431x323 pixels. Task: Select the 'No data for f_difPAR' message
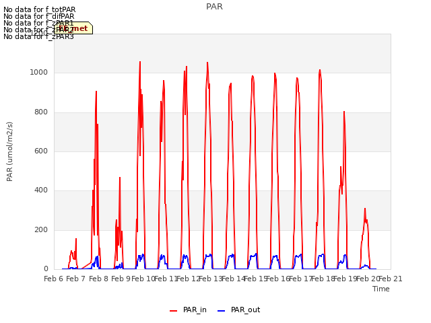click(x=39, y=16)
